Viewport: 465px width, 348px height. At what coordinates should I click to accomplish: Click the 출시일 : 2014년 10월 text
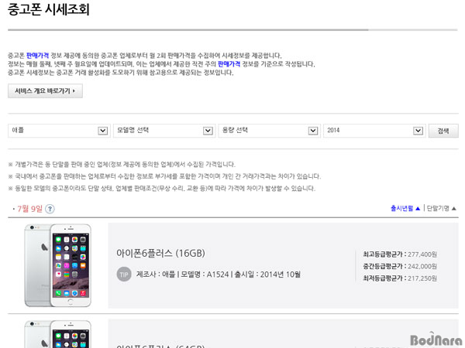(x=267, y=275)
